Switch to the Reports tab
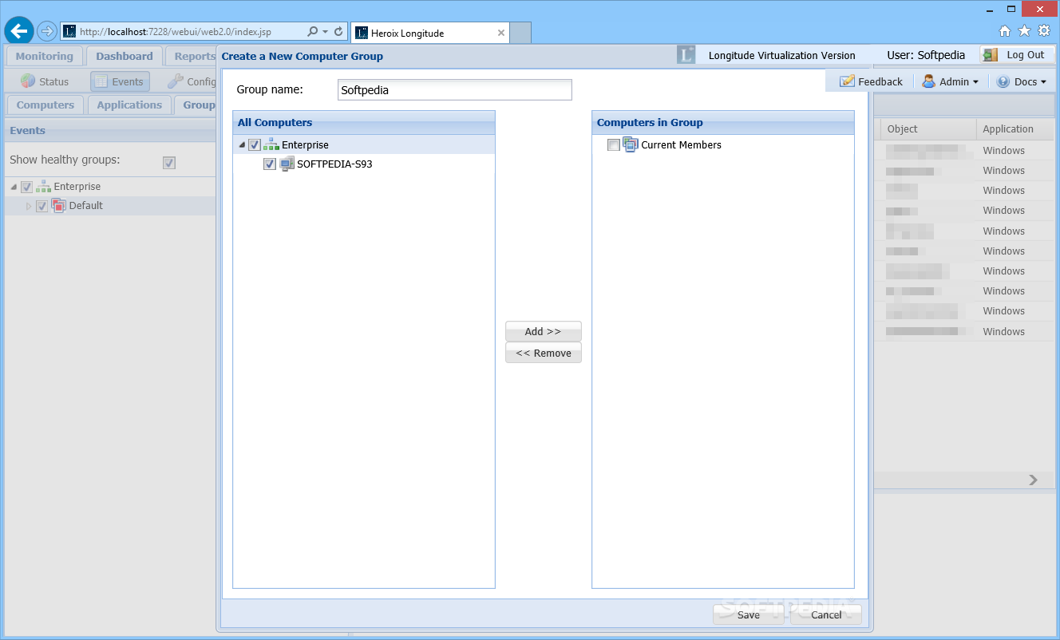 click(x=192, y=56)
